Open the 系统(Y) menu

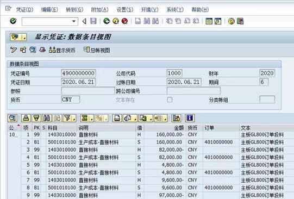(x=175, y=9)
